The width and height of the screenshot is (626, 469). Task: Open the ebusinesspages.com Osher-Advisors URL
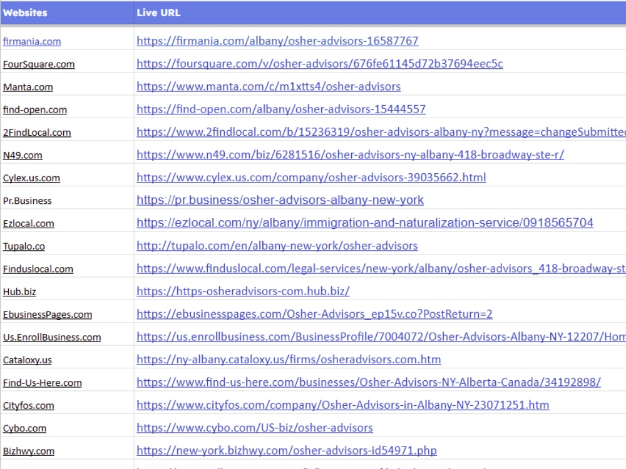point(314,313)
